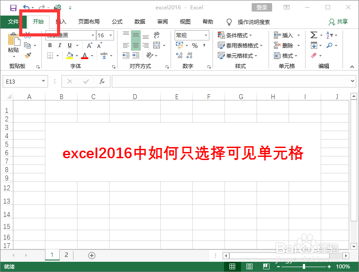Viewport: 359px width, 272px height.
Task: Toggle horizontal center alignment
Action: pyautogui.click(x=136, y=45)
